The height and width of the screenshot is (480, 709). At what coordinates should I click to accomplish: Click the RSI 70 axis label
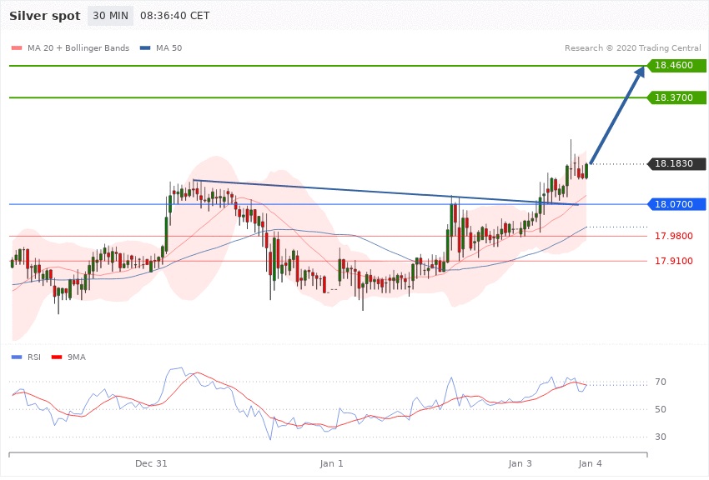click(x=660, y=382)
